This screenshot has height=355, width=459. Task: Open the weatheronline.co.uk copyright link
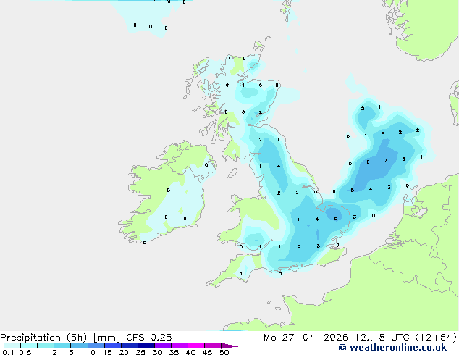click(x=392, y=348)
